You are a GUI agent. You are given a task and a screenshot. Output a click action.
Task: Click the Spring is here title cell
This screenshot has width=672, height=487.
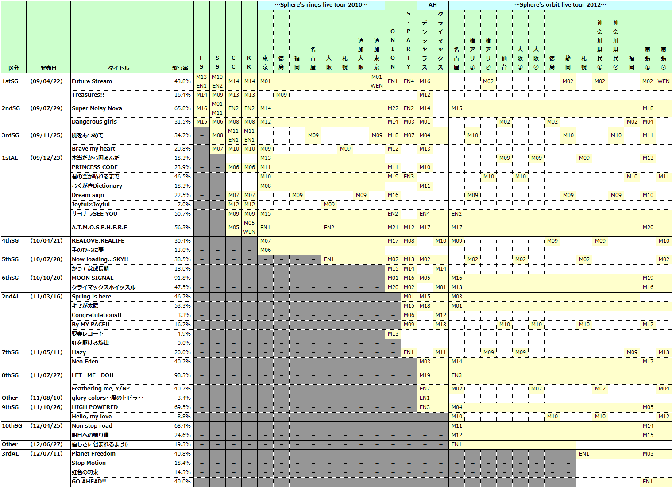coord(119,297)
